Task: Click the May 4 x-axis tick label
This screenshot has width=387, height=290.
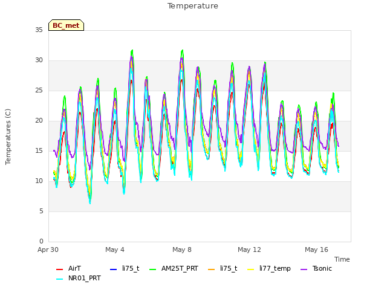Action: 115,250
